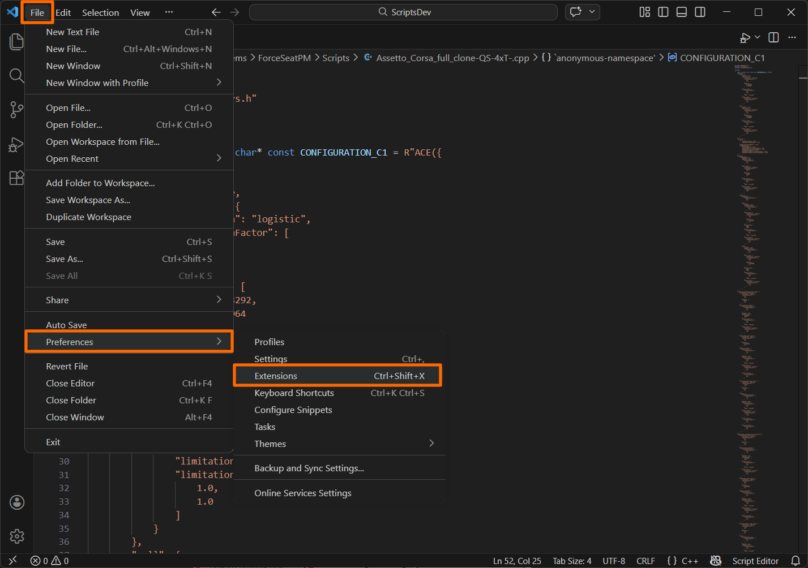Go forward with the right arrow
The image size is (808, 568).
(x=234, y=12)
